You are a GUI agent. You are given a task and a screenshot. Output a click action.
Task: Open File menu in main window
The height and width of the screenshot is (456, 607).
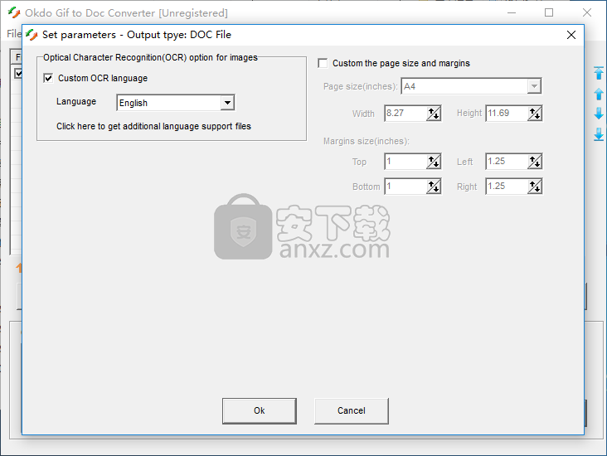pyautogui.click(x=14, y=34)
